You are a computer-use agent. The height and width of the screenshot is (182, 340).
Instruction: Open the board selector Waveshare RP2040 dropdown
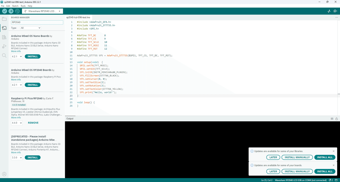[x=42, y=11]
